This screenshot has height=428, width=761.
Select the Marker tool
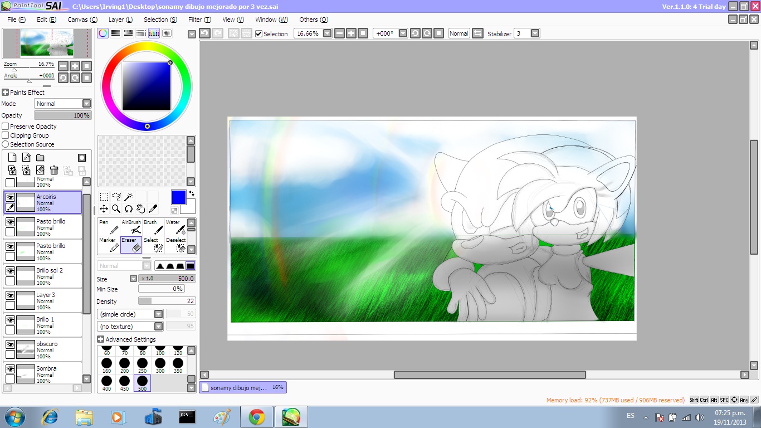point(109,245)
